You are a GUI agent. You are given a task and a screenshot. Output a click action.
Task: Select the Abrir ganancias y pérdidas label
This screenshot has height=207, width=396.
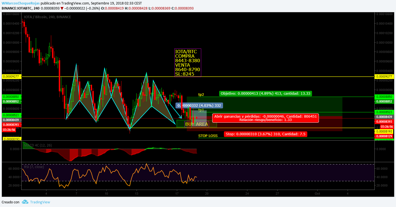coord(266,118)
